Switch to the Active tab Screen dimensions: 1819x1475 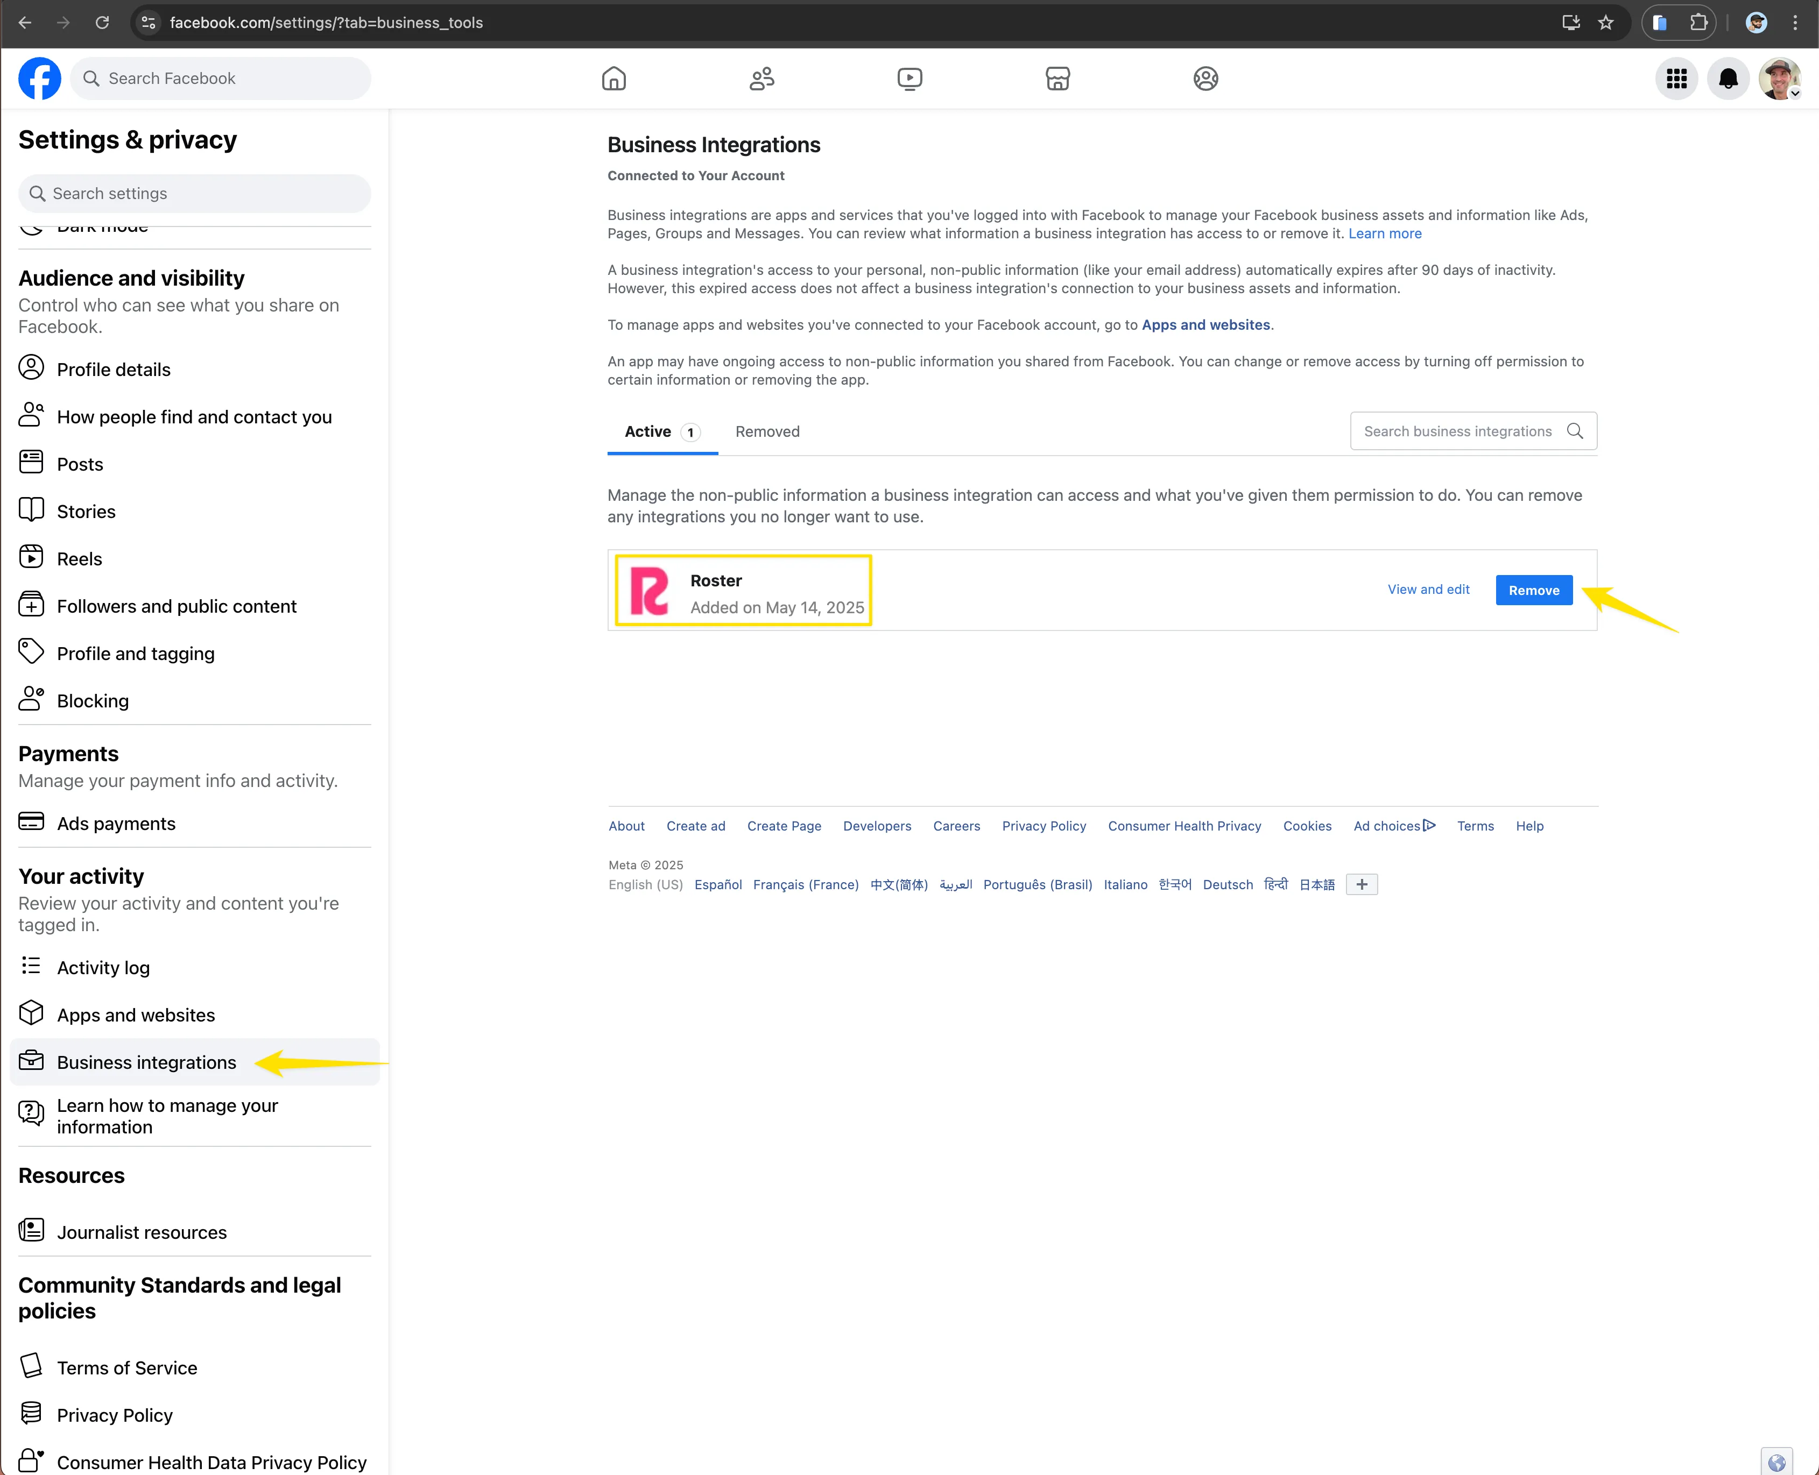click(662, 431)
